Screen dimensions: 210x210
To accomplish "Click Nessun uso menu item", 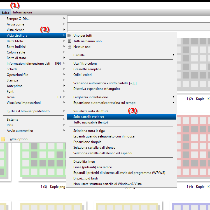I will 121,47.
